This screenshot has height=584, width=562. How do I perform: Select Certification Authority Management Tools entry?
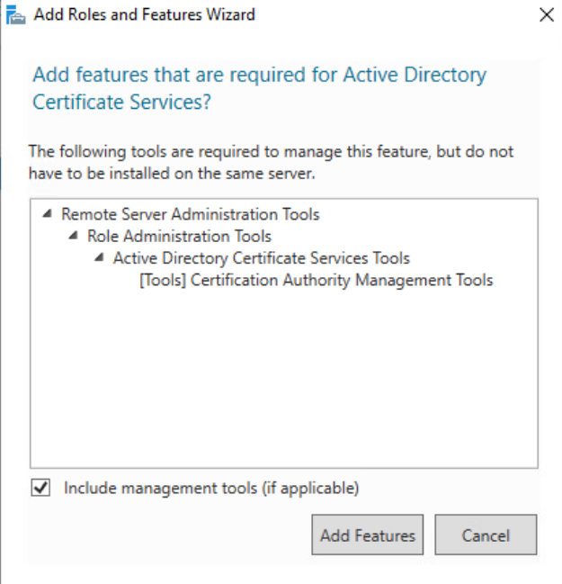pyautogui.click(x=342, y=280)
